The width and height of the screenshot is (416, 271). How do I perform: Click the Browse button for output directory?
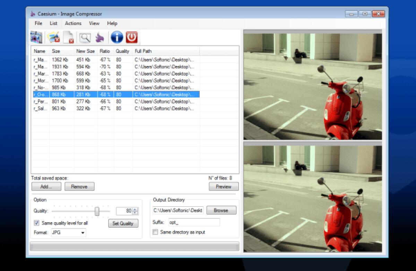point(221,210)
